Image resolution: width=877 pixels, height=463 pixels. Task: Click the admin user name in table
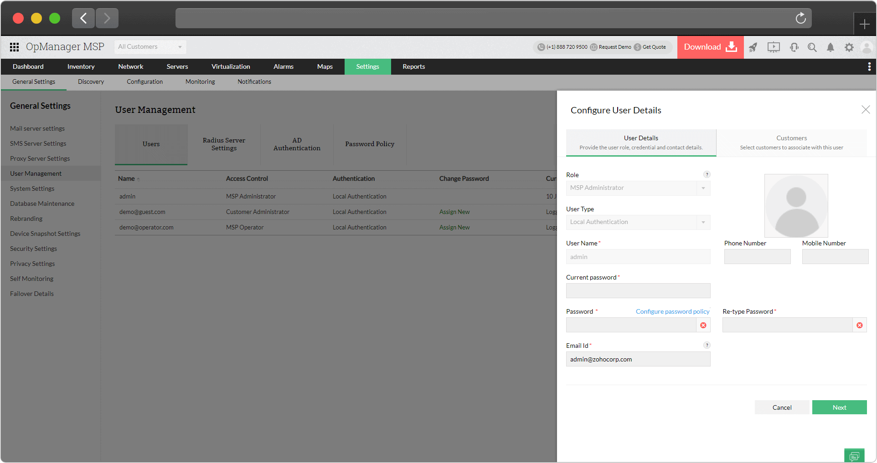[128, 197]
